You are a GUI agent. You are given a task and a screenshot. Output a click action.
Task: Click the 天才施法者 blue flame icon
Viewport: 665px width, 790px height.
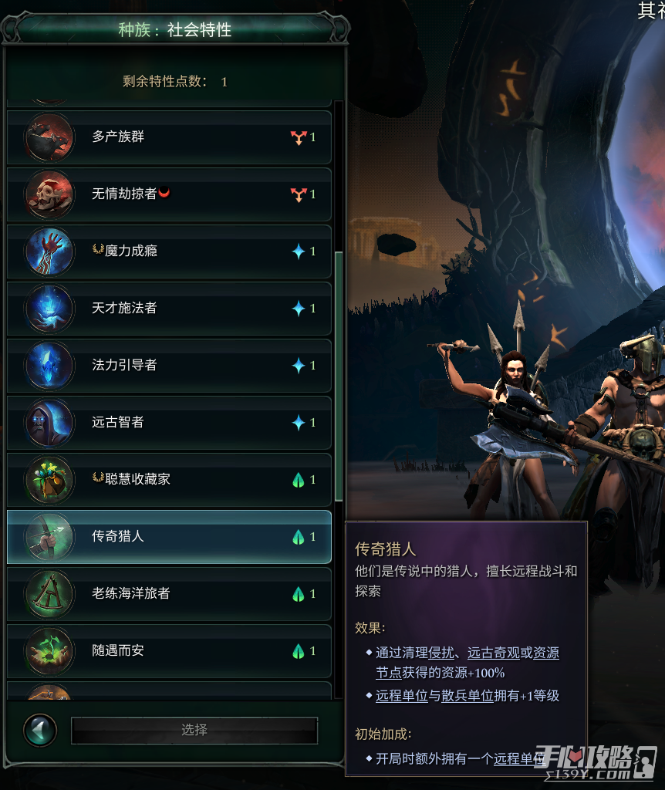[x=49, y=309]
